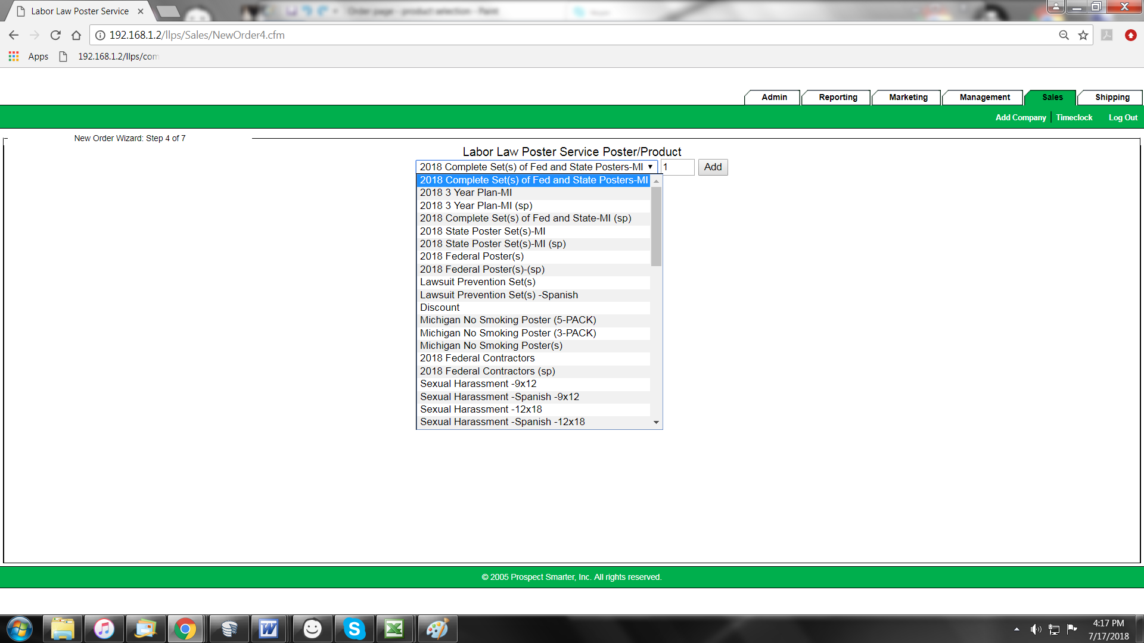Select 2018 Federal Poster(s) option
The image size is (1144, 643).
471,257
